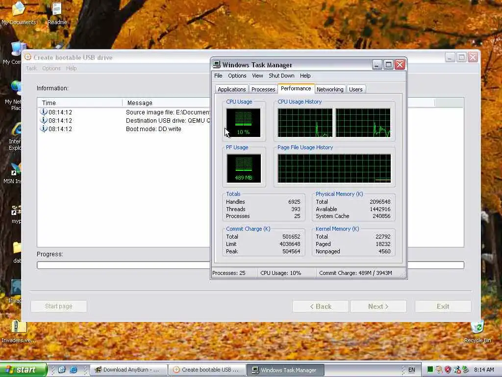The image size is (502, 377).
Task: Open the Invaders zip archive desktop icon
Action: click(19, 332)
